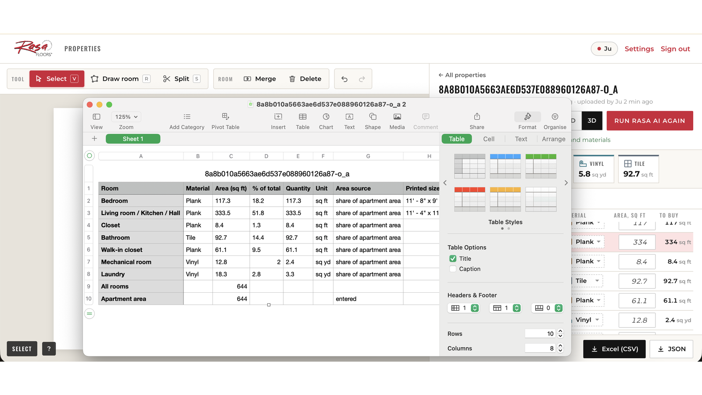
Task: Enable the Caption checkbox
Action: tap(453, 269)
